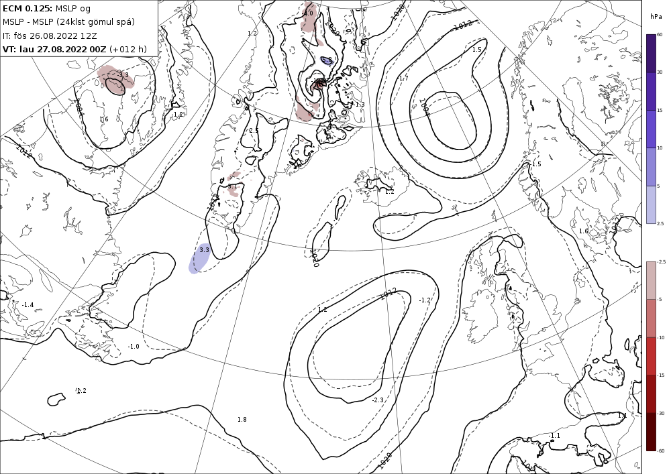Click the 'VT: lau 27.08.2022 00Z' valid time

coord(54,49)
